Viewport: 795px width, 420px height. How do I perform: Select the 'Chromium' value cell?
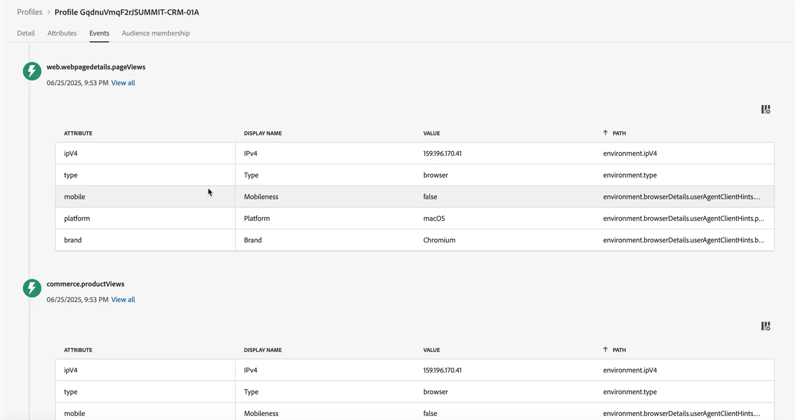(x=439, y=240)
